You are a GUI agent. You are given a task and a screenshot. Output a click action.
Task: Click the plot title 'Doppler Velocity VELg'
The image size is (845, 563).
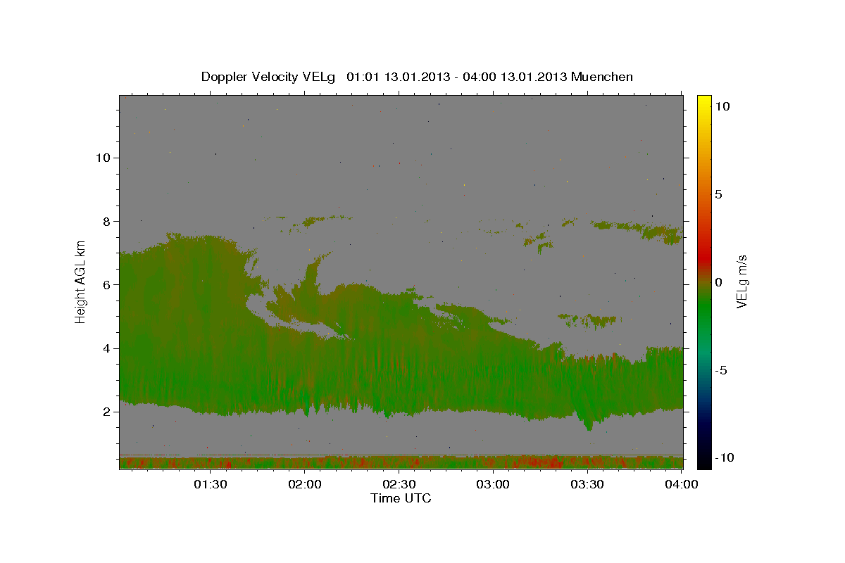coord(269,77)
